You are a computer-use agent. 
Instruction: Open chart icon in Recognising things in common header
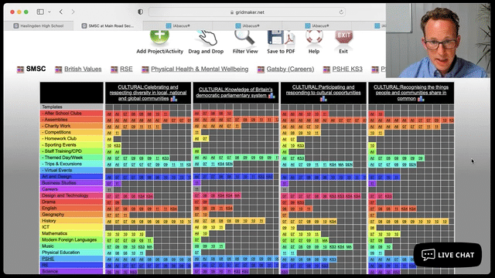point(421,99)
